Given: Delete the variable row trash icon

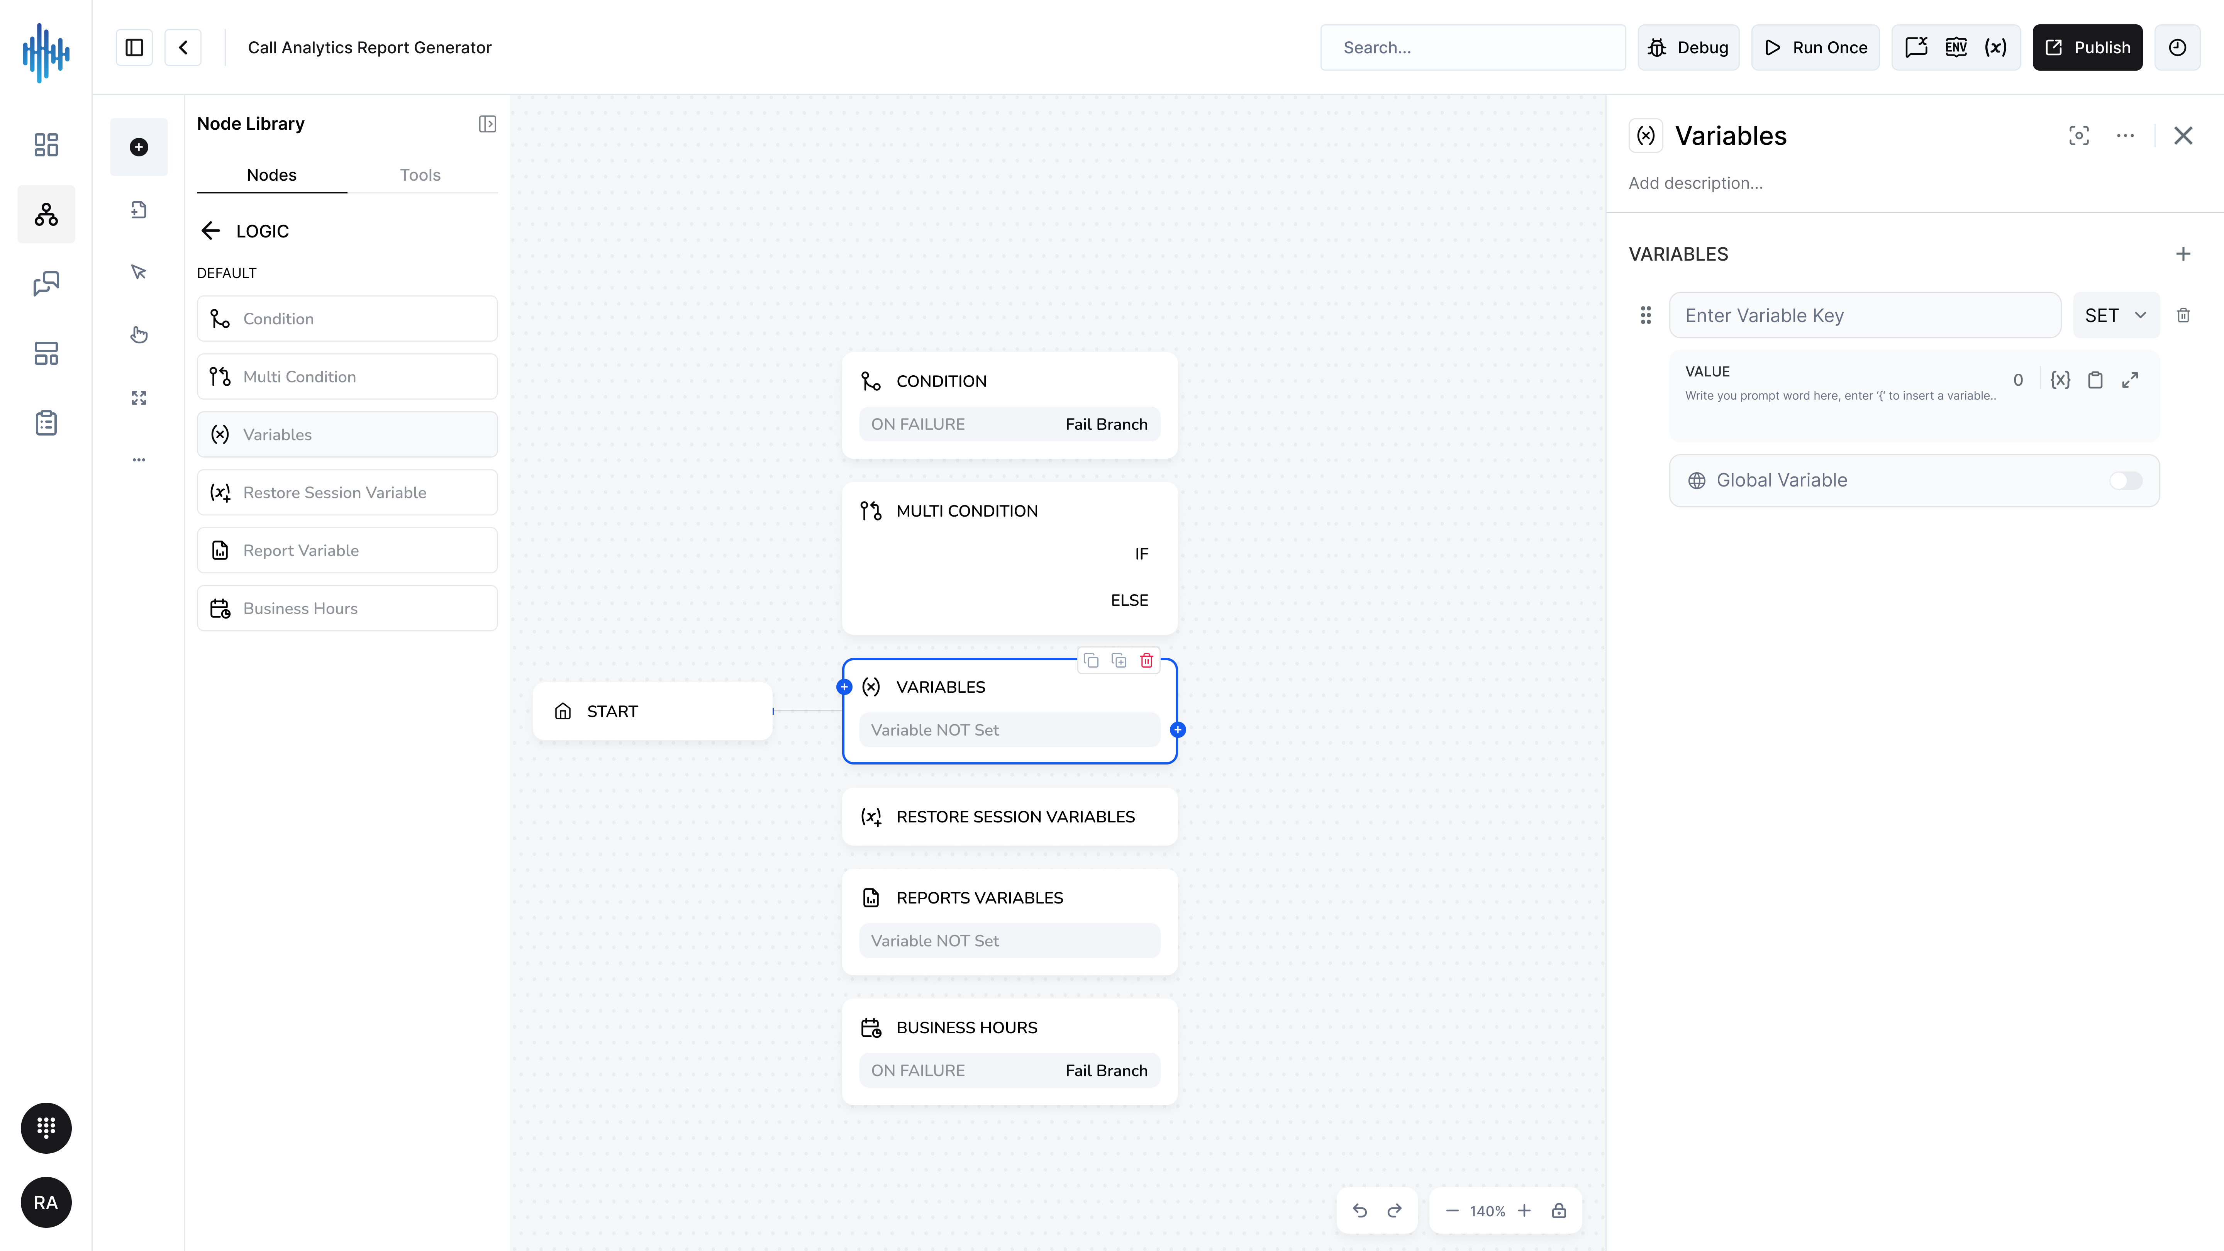Looking at the screenshot, I should 2183,315.
